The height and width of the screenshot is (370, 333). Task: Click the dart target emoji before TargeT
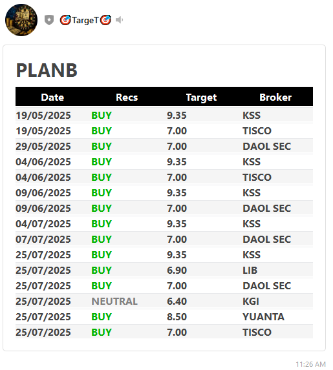click(x=65, y=20)
